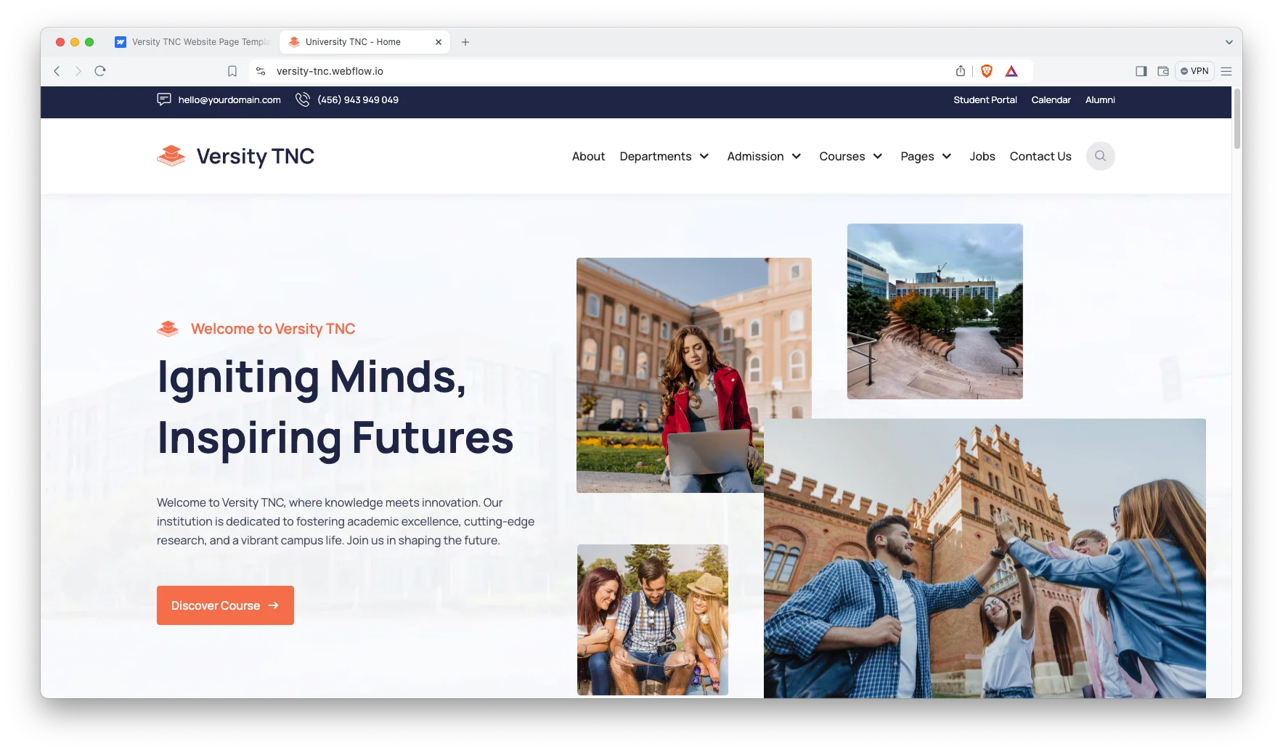The image size is (1283, 752).
Task: Click the Discover Course button
Action: pos(225,605)
